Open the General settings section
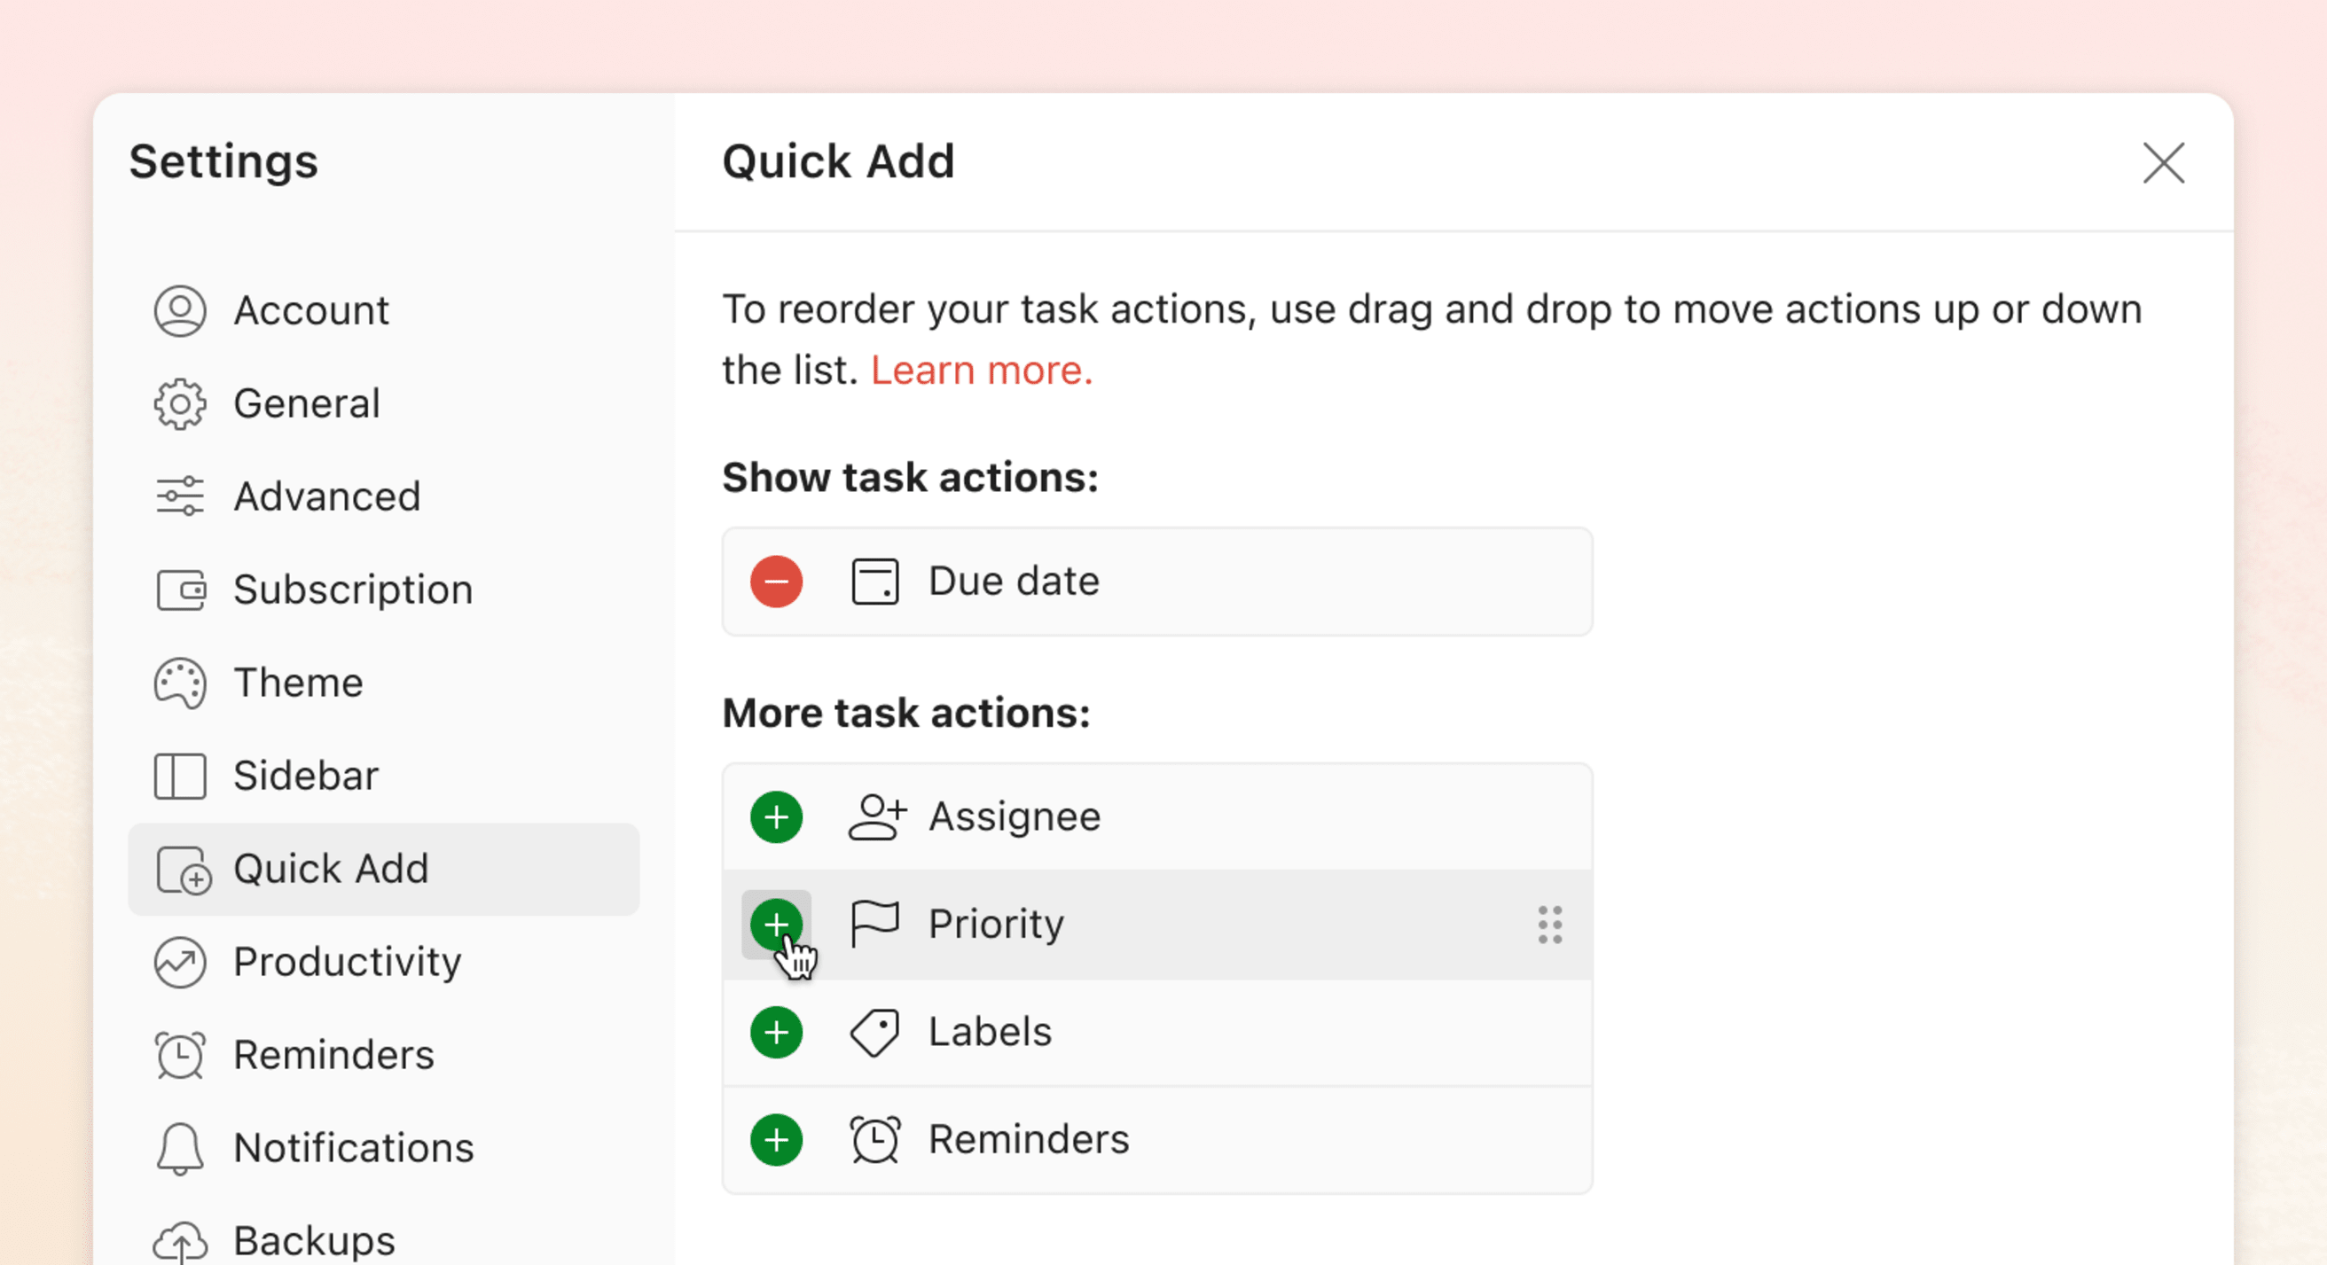Viewport: 2327px width, 1265px height. (305, 403)
